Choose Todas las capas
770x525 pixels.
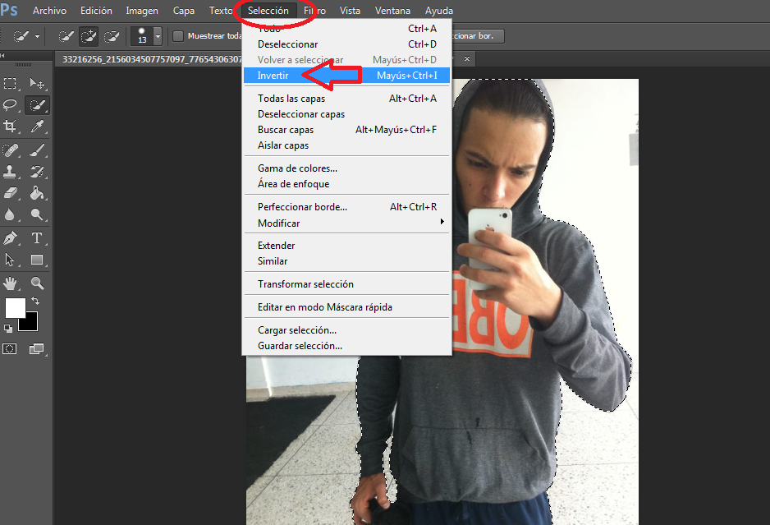point(346,99)
